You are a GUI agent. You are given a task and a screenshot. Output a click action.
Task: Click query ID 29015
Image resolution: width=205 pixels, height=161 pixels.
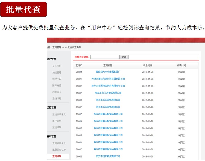tap(79, 114)
